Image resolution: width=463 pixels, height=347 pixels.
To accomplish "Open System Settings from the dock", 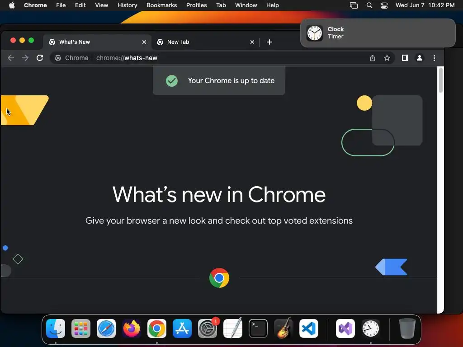I will tap(208, 328).
